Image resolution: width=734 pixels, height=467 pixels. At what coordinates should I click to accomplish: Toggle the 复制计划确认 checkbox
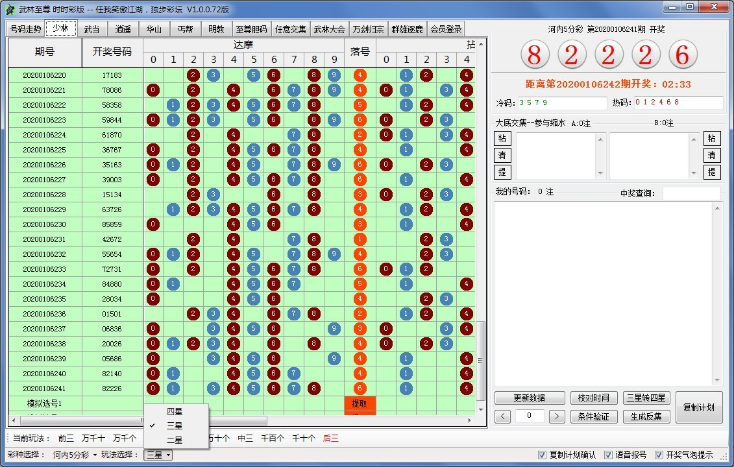543,455
